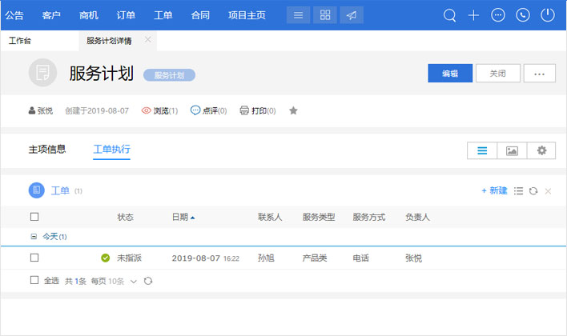Open the phone call icon in header
The height and width of the screenshot is (336, 567).
point(523,15)
